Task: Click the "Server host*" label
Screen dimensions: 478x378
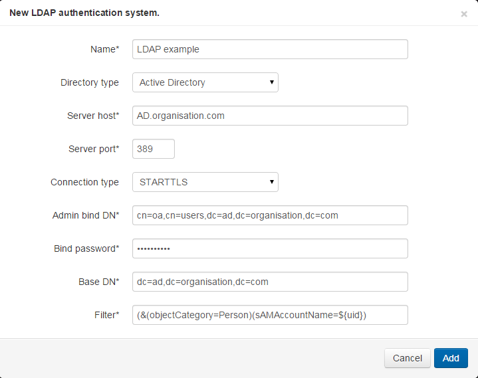Action: 93,116
